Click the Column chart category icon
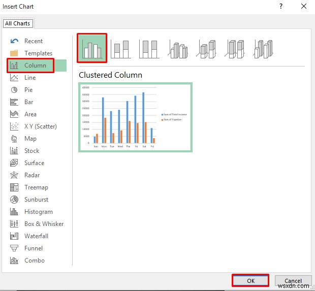 14,66
